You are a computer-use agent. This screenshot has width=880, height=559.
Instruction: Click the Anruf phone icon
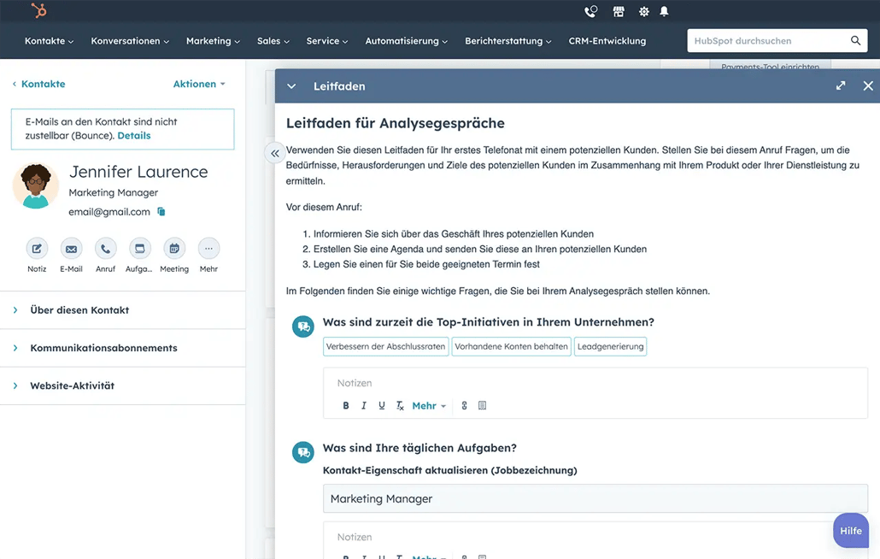(x=105, y=249)
